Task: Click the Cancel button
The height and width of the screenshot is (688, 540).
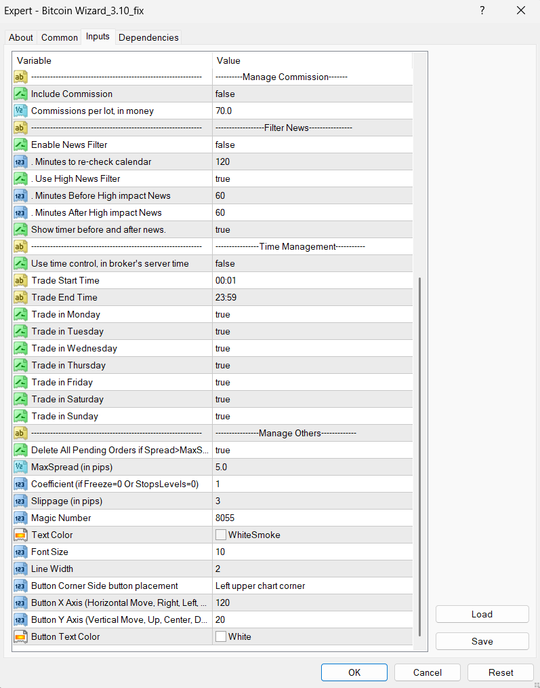Action: pyautogui.click(x=428, y=672)
